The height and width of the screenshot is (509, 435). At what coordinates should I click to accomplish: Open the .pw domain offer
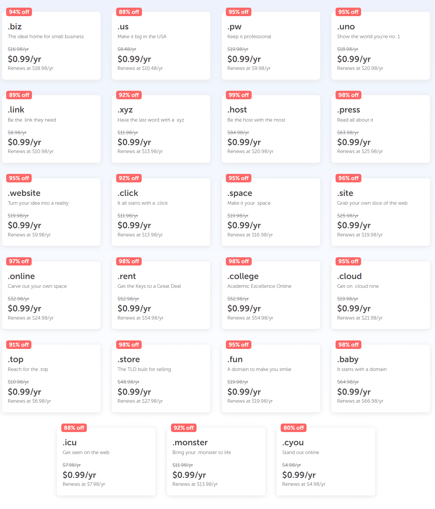pos(271,46)
